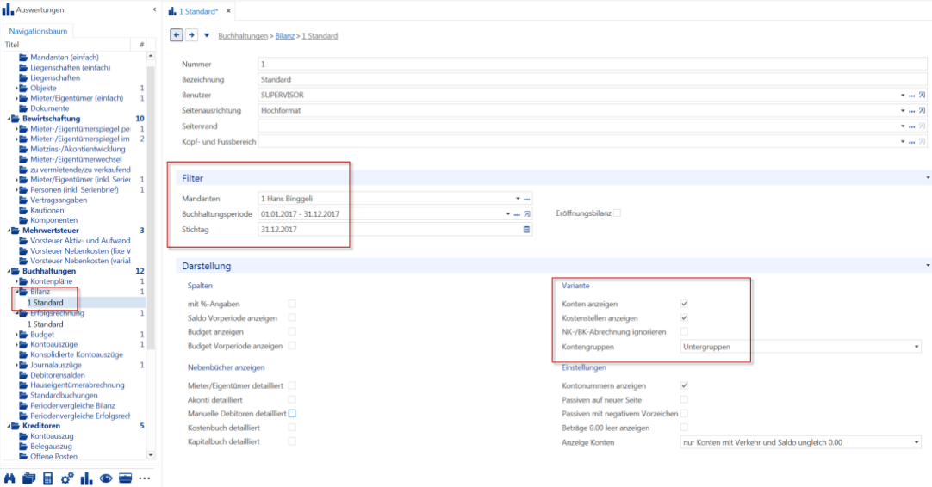Viewport: 932px width, 487px height.
Task: Follow the Bilanz breadcrumb link
Action: pyautogui.click(x=285, y=35)
